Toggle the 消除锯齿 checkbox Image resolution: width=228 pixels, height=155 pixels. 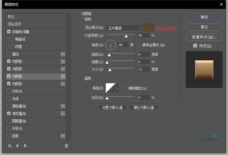124,88
